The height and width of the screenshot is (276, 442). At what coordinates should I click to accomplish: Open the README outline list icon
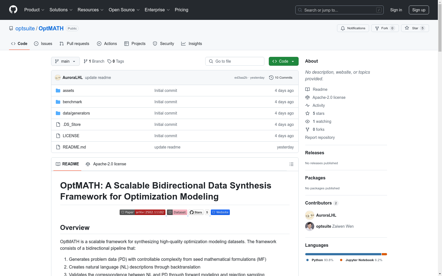tap(291, 164)
